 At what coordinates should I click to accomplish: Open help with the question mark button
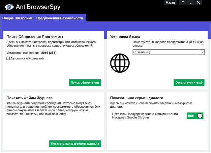183,2
